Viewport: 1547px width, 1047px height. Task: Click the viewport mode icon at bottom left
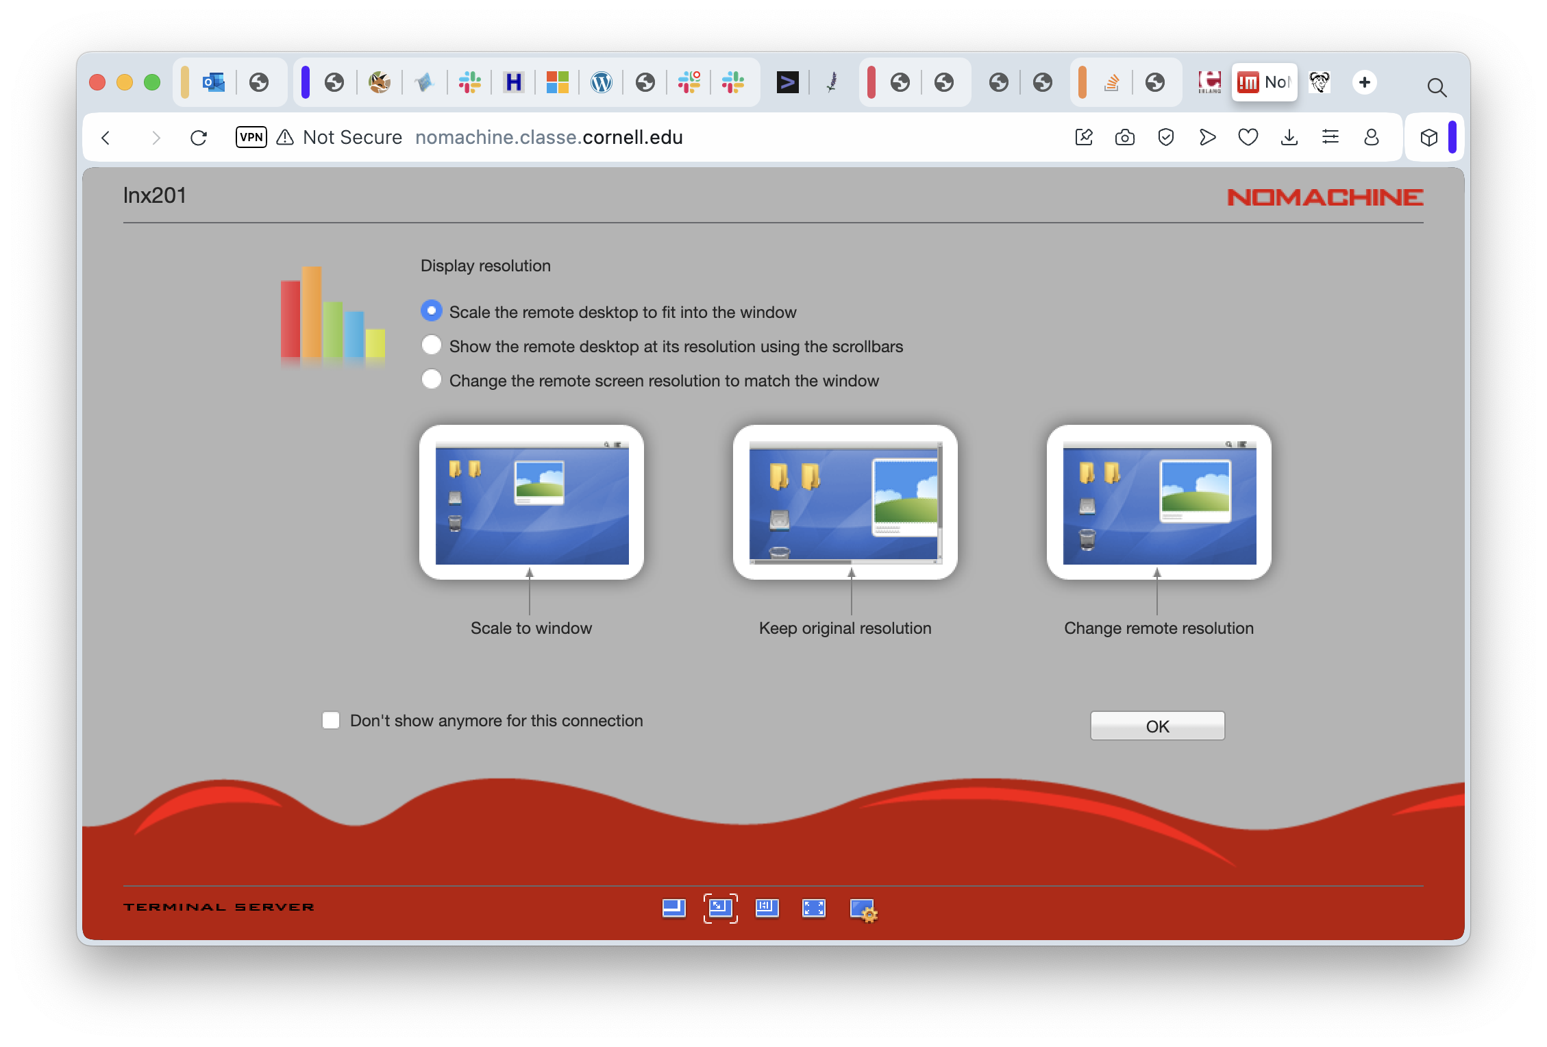click(x=673, y=909)
